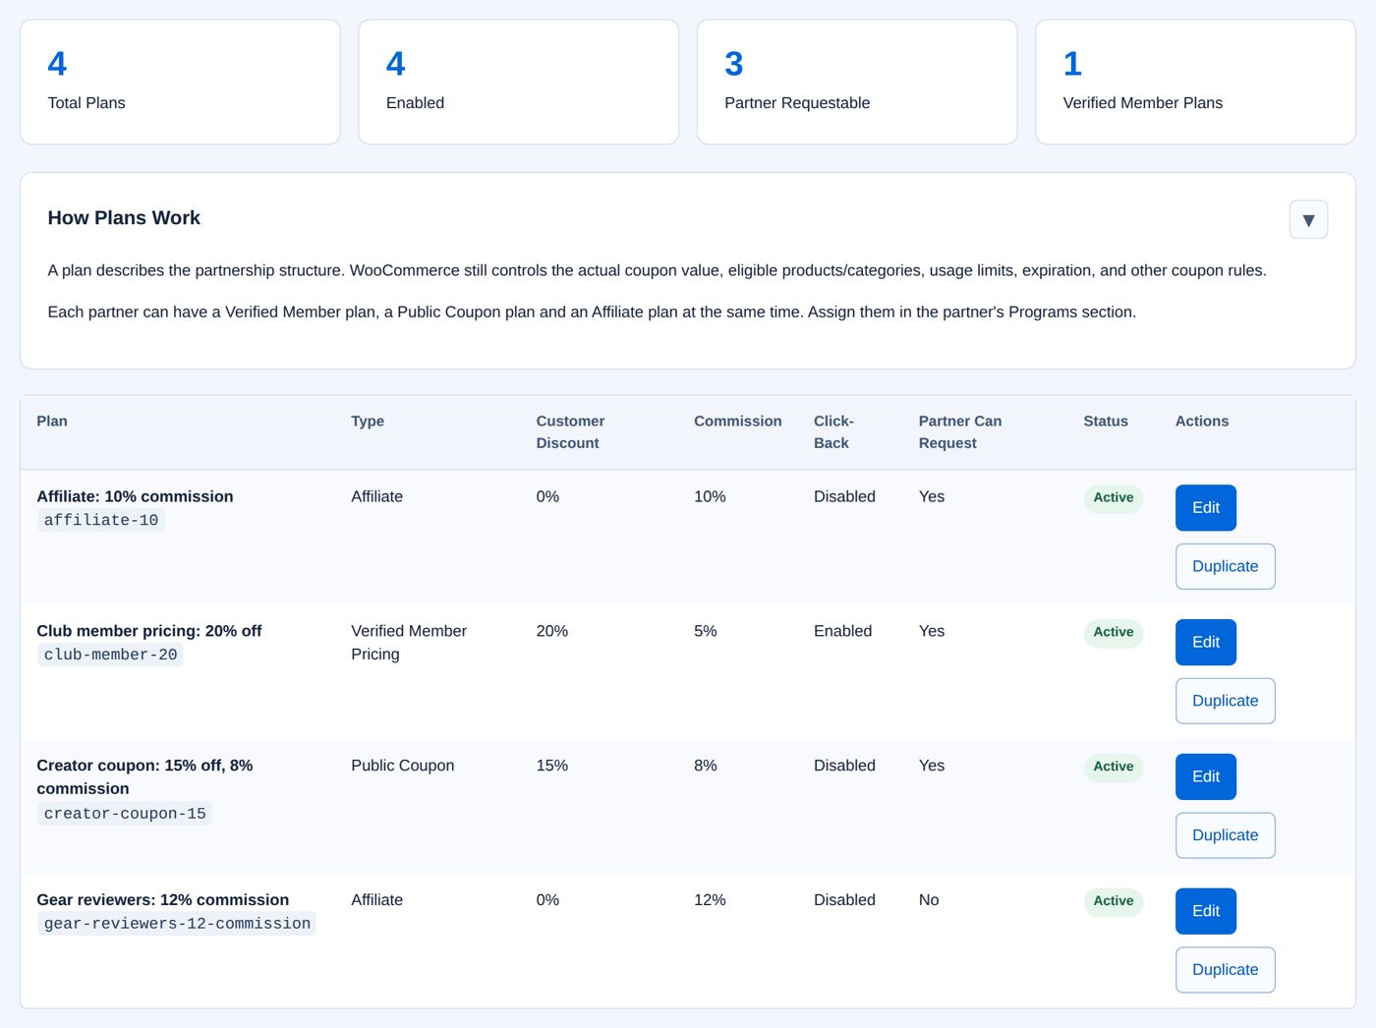Click the Commission column header

coord(738,421)
